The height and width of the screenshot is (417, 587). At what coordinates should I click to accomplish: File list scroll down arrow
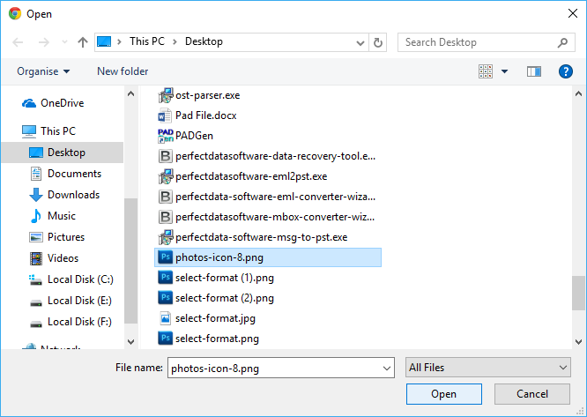click(x=578, y=341)
